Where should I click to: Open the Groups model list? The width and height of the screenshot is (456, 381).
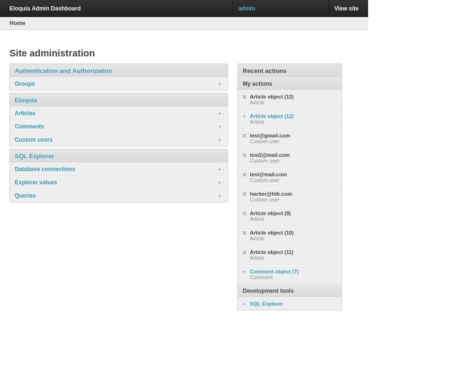(x=25, y=84)
